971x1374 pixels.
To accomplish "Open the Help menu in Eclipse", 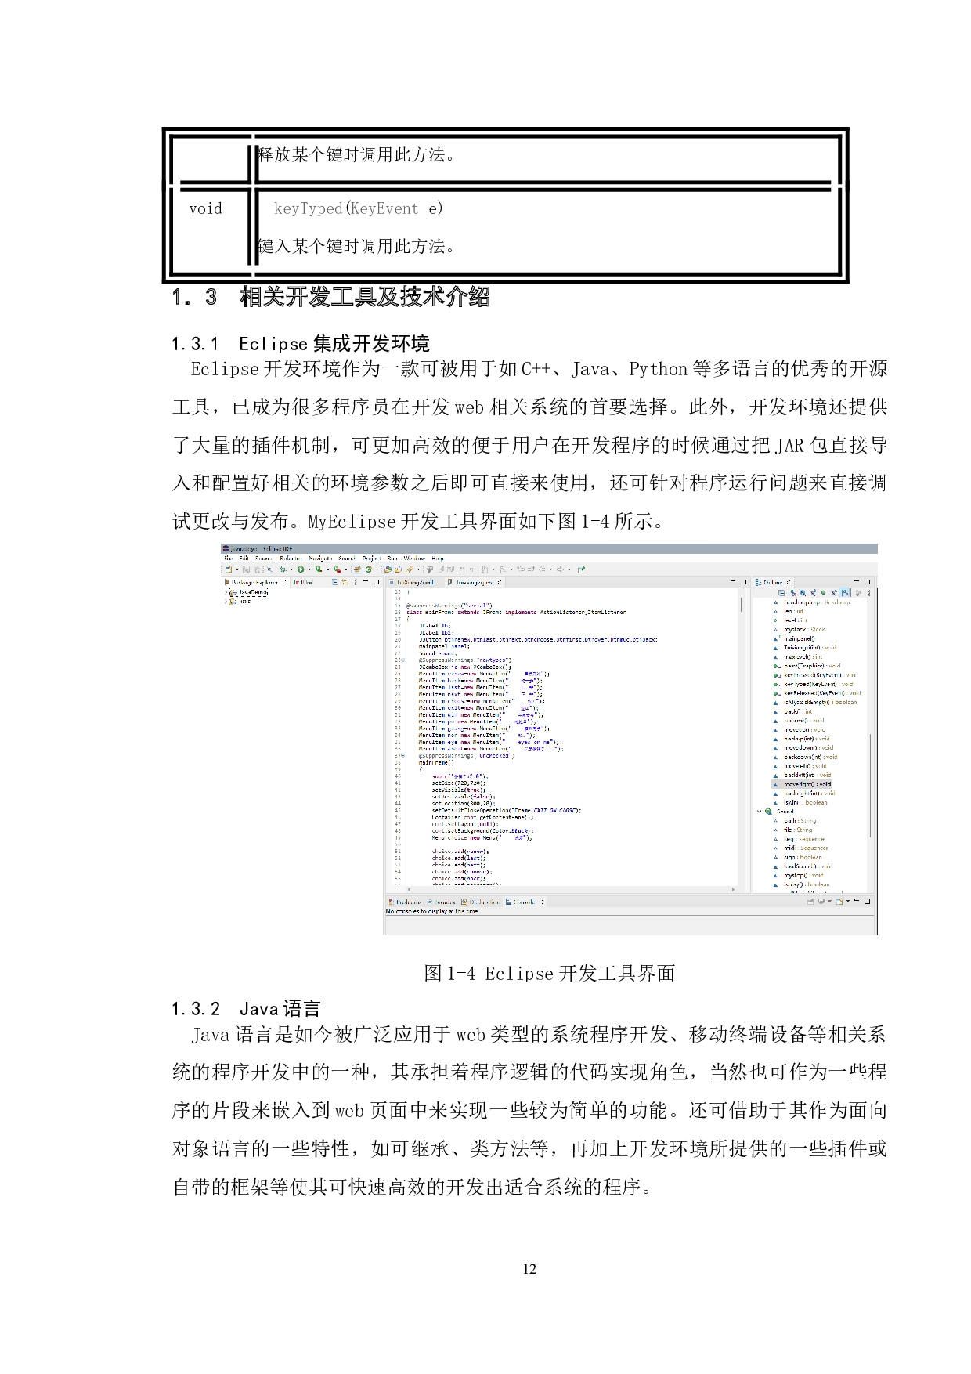I will (438, 559).
